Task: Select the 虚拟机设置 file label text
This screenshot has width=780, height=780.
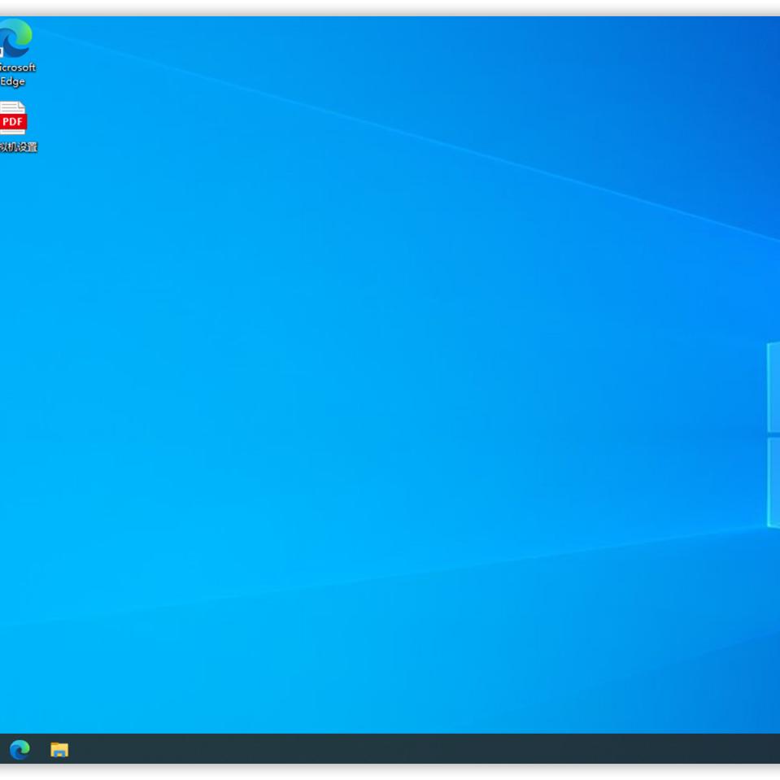Action: 18,148
